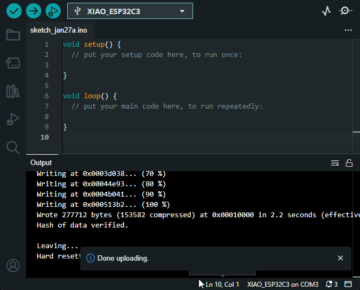Open the Sketchbook folder in sidebar

pos(13,35)
